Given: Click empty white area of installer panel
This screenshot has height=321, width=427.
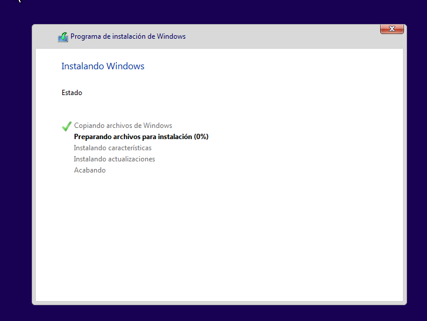Looking at the screenshot, I should click(235, 235).
